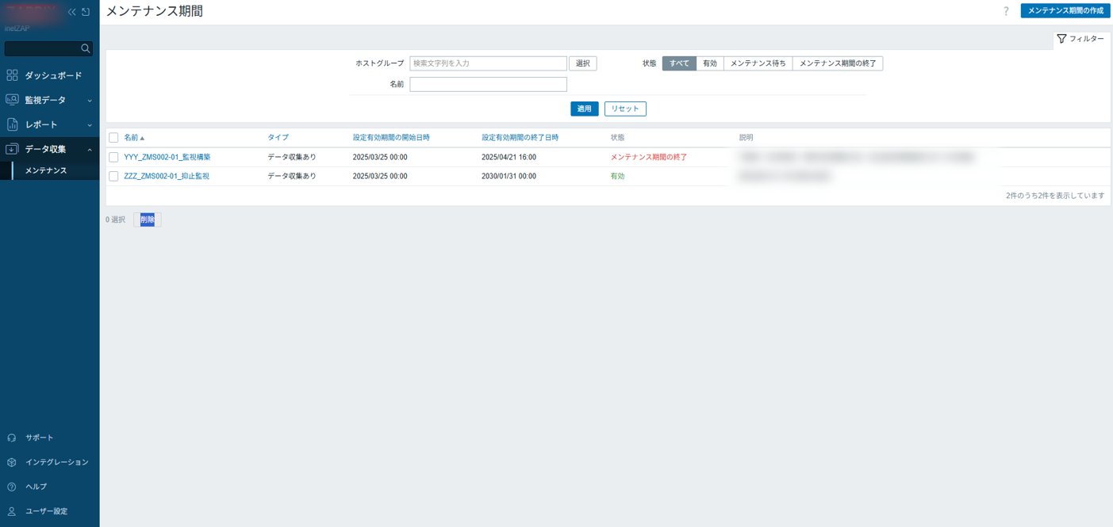Open the ZZZ_ZMS002-01_抑止監視 maintenance link
Screen dimensions: 1113x527
[167, 176]
